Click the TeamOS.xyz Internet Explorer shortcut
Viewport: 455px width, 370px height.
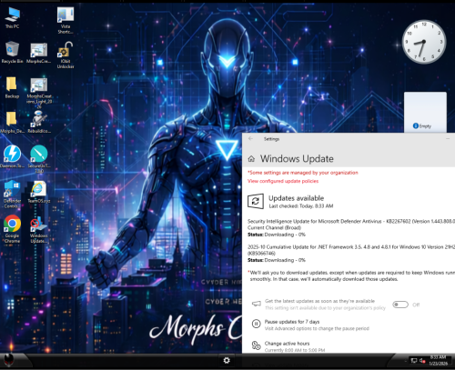pyautogui.click(x=39, y=192)
